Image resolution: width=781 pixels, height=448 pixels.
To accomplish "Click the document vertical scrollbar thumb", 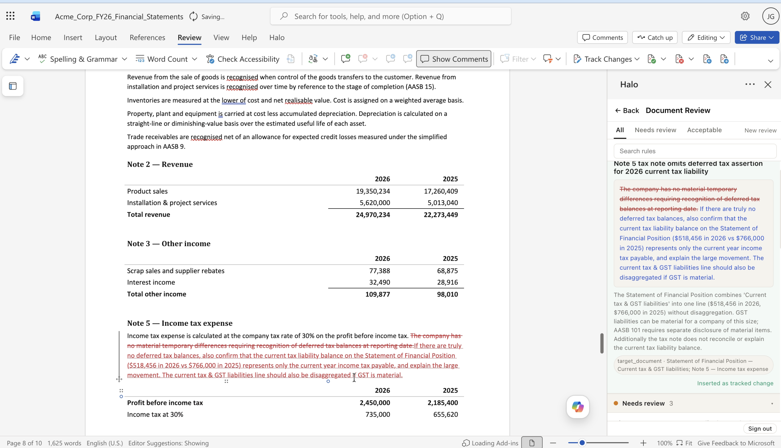I will [602, 343].
